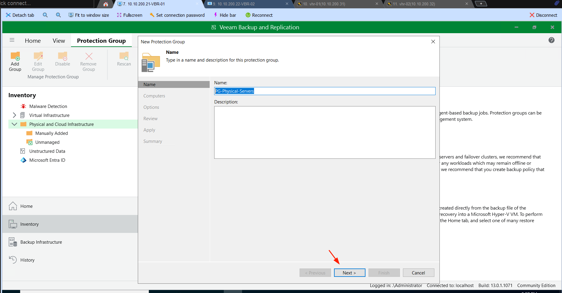Click the Detach tab toolbar item

tap(20, 15)
